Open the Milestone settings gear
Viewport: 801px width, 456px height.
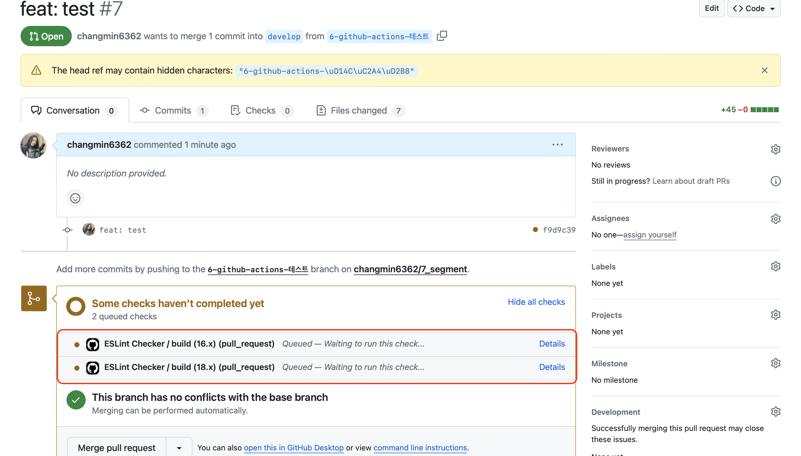775,363
